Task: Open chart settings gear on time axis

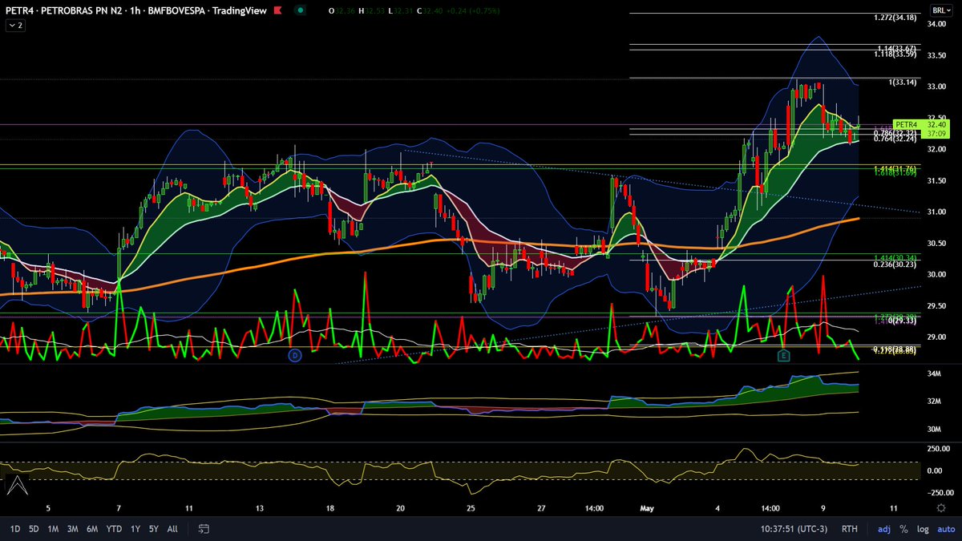Action: (940, 508)
